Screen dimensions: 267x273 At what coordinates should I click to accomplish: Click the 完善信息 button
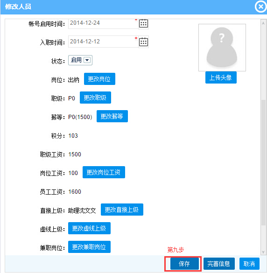[x=219, y=264]
